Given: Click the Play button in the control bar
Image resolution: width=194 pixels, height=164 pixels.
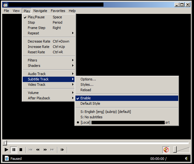Looking at the screenshot, I should pos(6,150).
